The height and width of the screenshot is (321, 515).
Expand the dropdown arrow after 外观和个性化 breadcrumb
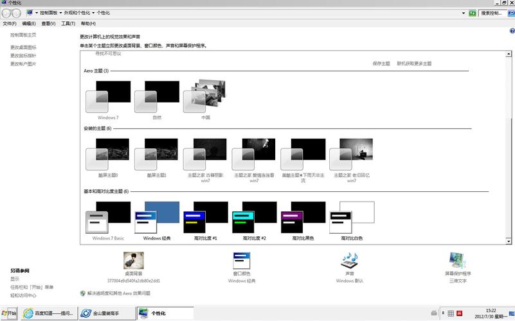(x=93, y=13)
